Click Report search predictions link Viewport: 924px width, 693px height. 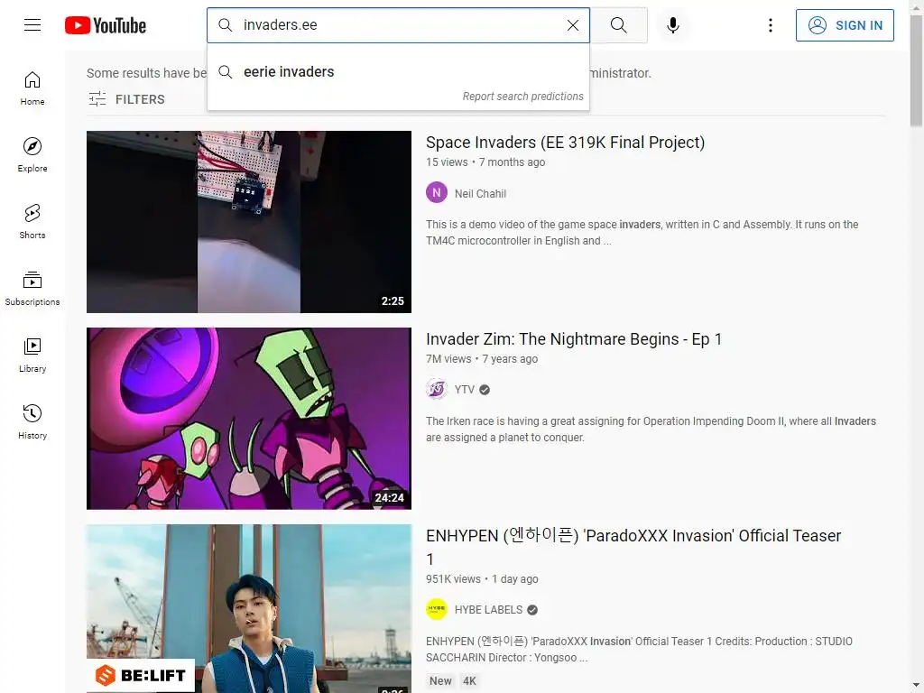click(x=522, y=97)
